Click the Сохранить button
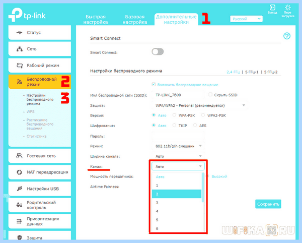 (268, 204)
